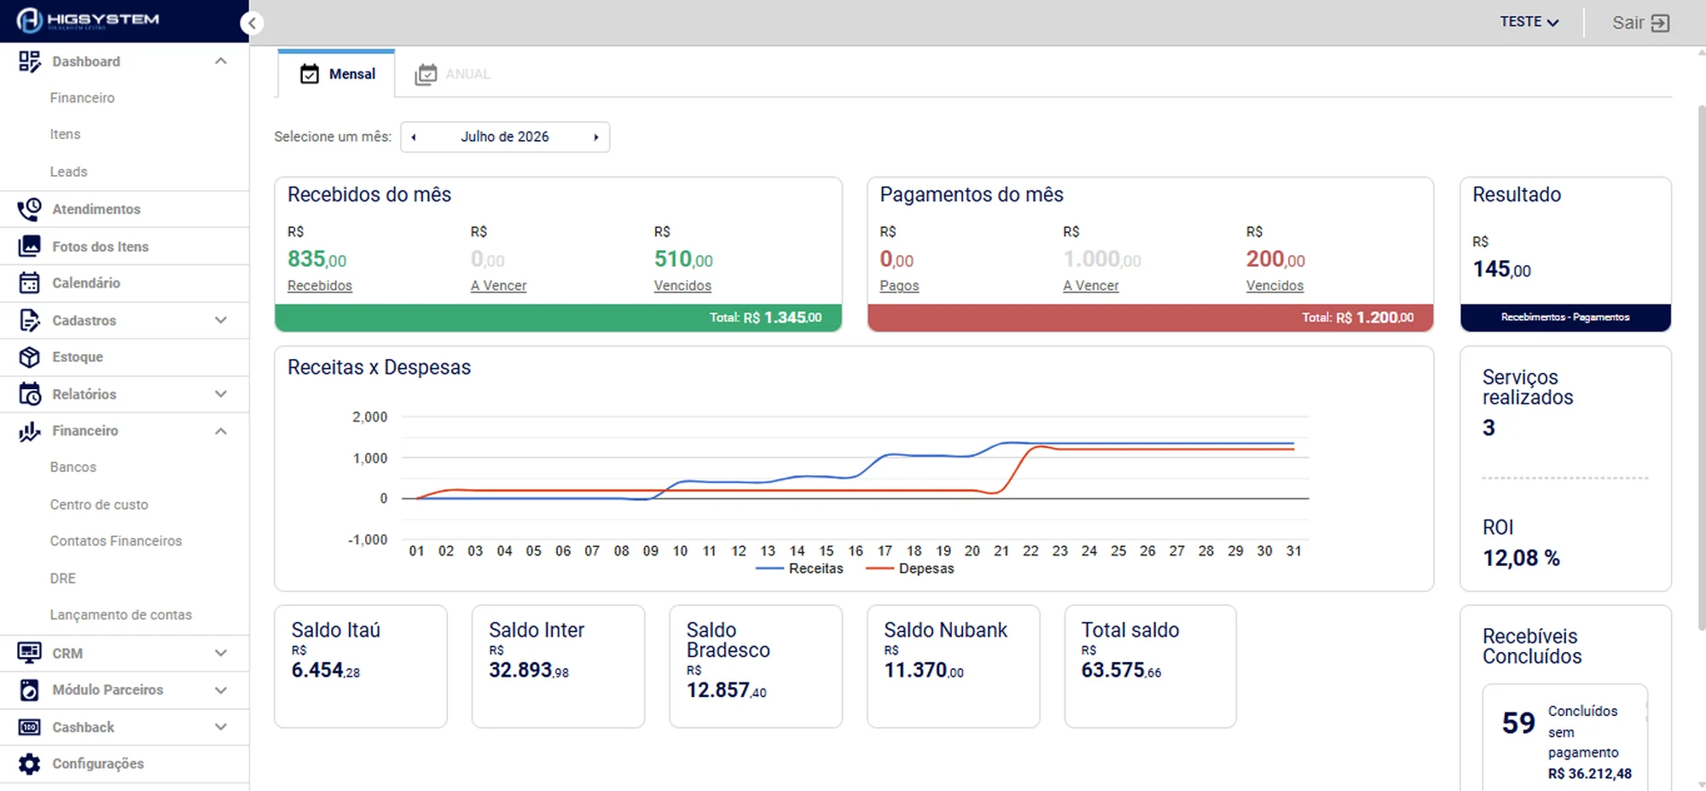This screenshot has height=791, width=1706.
Task: Expand the CRM submenu chevron
Action: pos(221,654)
